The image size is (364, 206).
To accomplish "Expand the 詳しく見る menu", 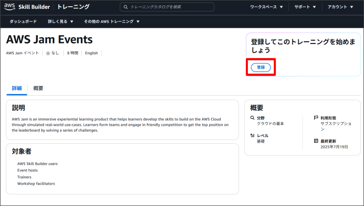I will (x=61, y=22).
